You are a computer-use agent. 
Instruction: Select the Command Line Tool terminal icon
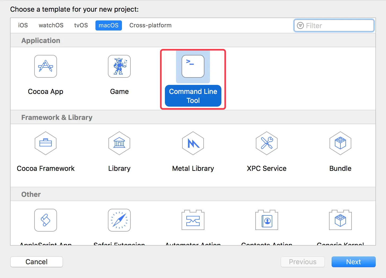tap(193, 66)
